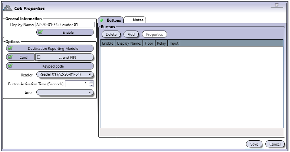The image size is (290, 152).
Task: Click the Cancel button
Action: click(275, 144)
